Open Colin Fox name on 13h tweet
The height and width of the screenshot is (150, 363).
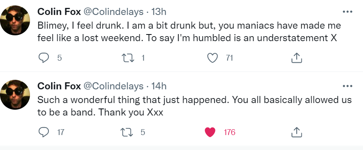coord(59,12)
